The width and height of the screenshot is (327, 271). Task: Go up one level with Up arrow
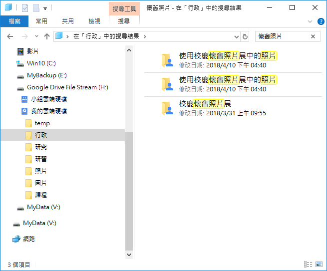(x=47, y=36)
